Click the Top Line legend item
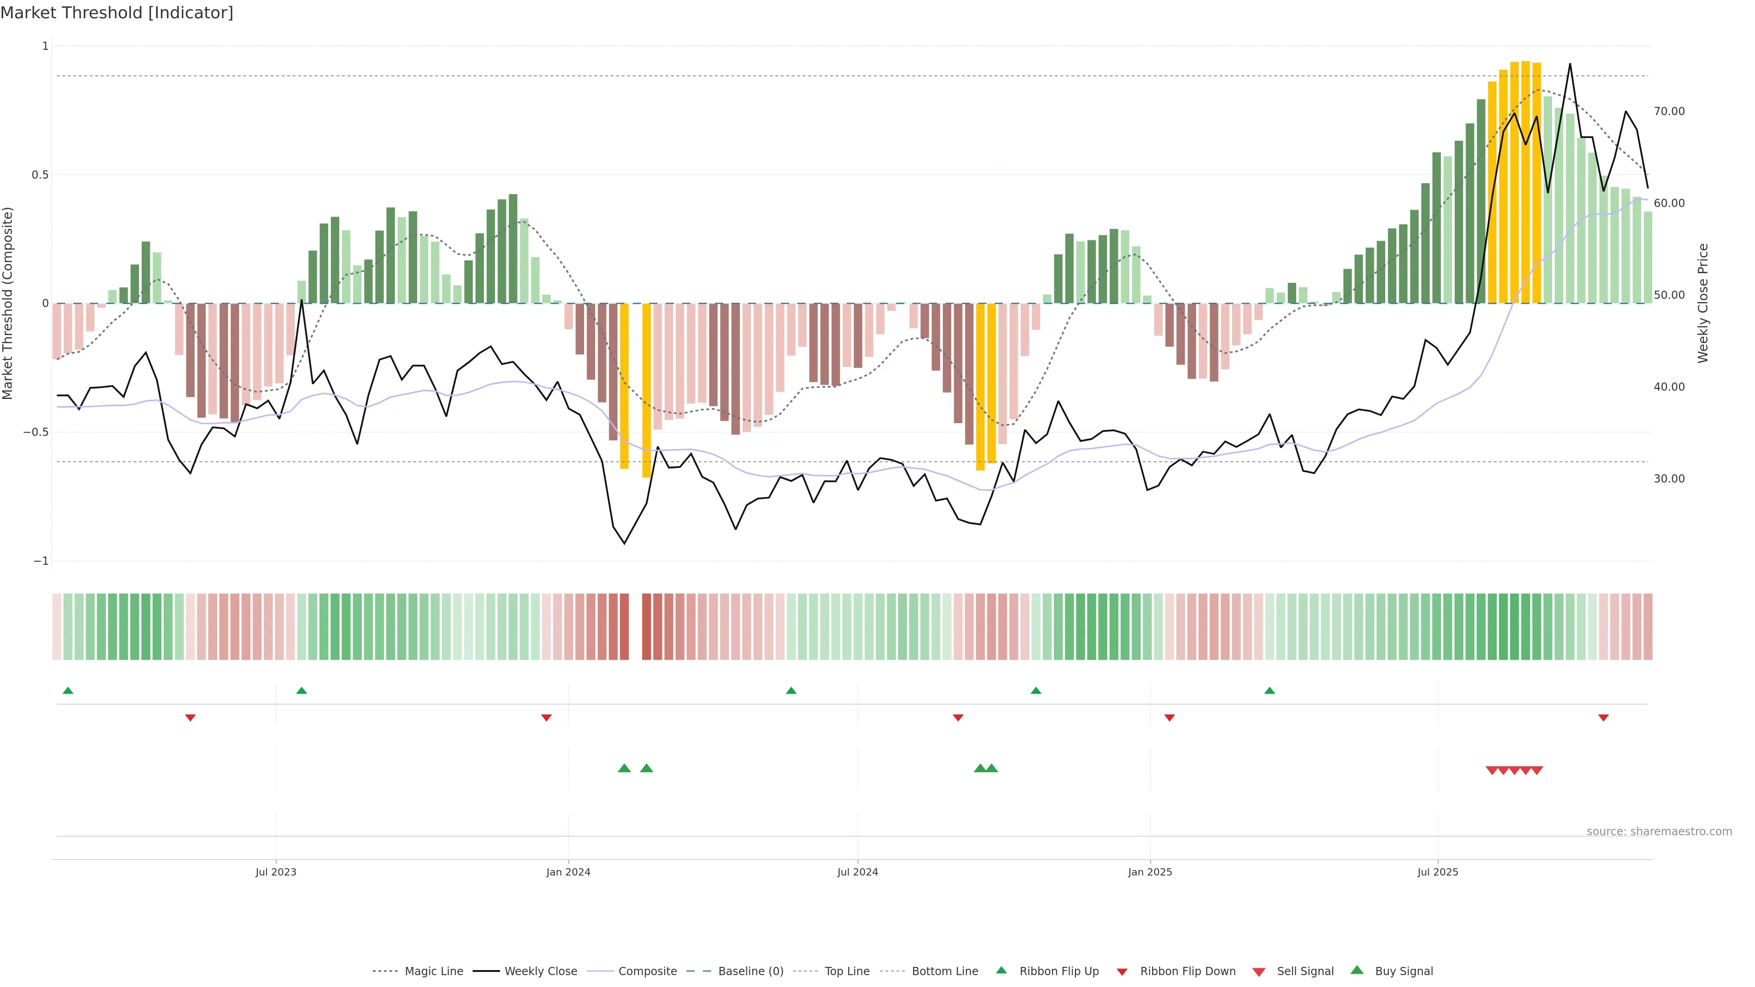This screenshot has width=1755, height=987. 847,971
